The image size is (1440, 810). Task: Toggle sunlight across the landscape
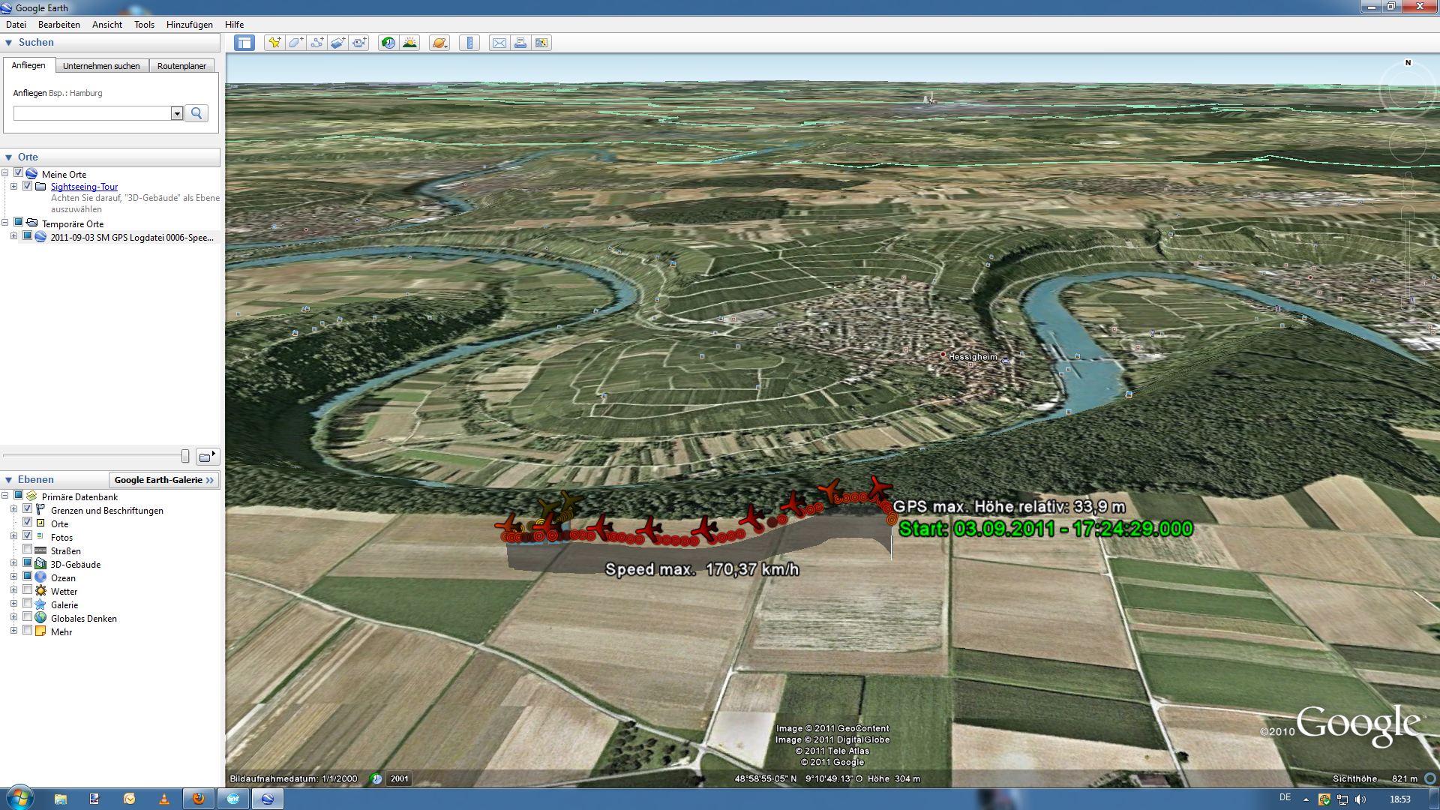coord(409,43)
